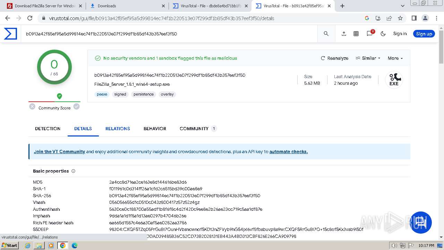Screen dimensions: 444x250
Task: Toggle dark mode moon icon
Action: click(x=383, y=34)
